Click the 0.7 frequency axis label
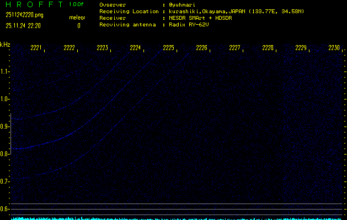This screenshot has width=347, height=220. click(5, 182)
